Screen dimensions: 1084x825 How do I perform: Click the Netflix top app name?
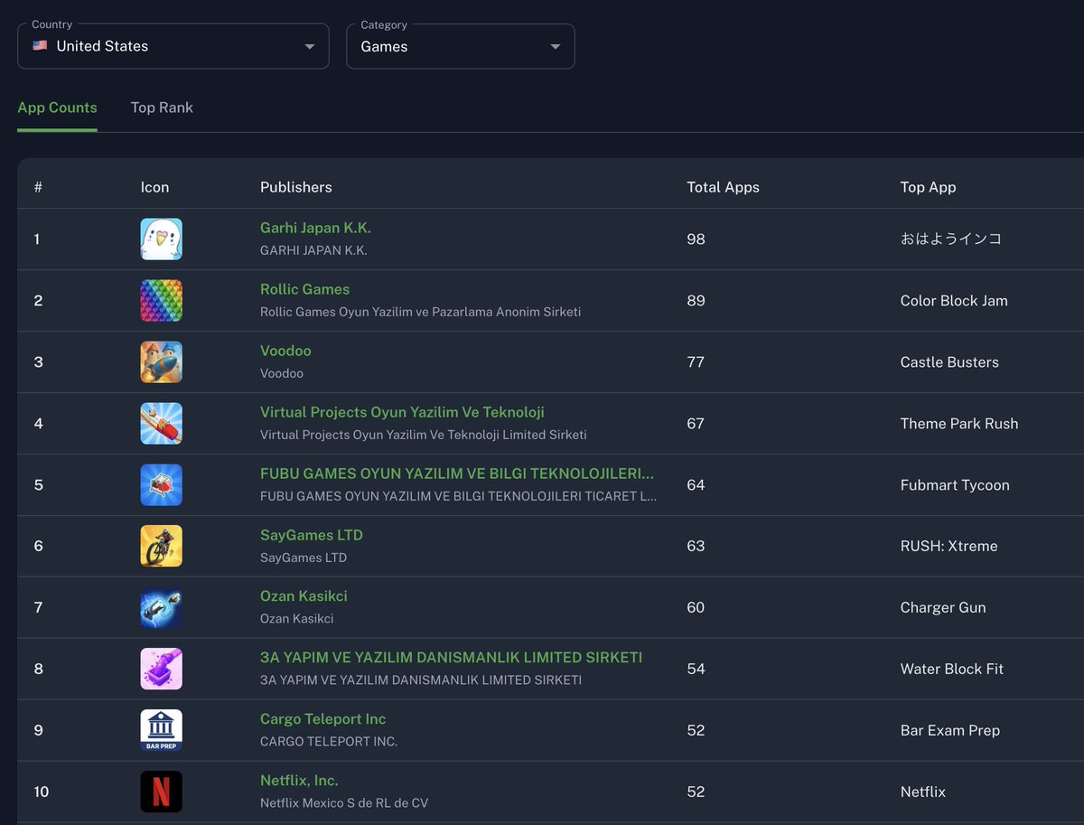click(x=923, y=792)
